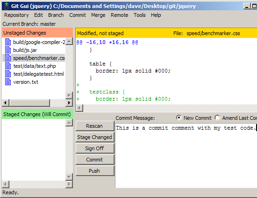Click file icon beside build/js.jar
Screen dimensions: 257x198
(8, 50)
